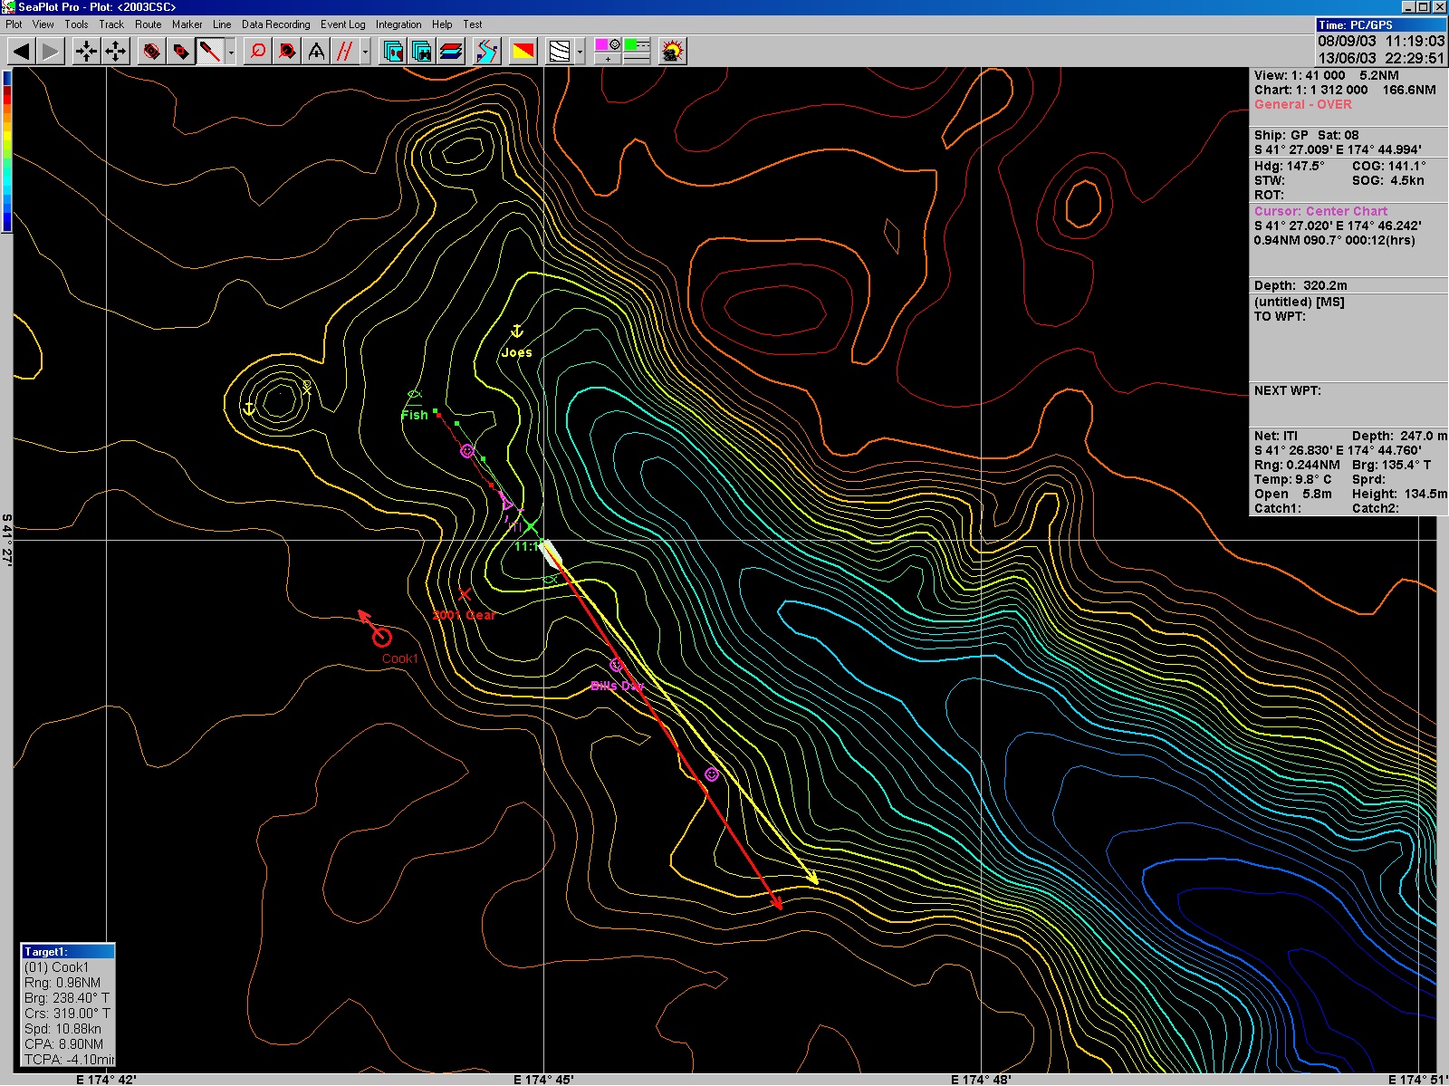Image resolution: width=1449 pixels, height=1086 pixels.
Task: Click the route path icon in toolbar
Action: click(486, 52)
